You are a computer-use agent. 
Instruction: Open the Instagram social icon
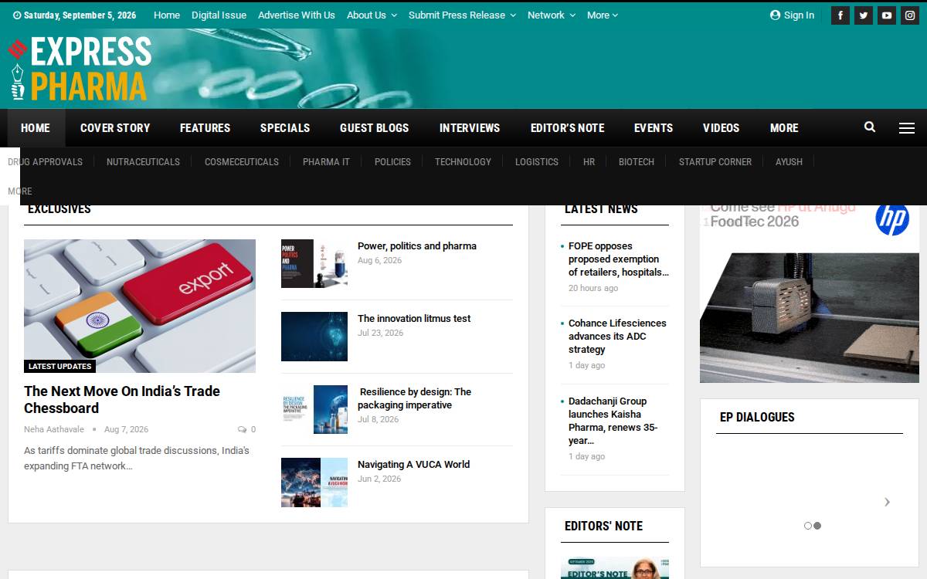coord(910,15)
